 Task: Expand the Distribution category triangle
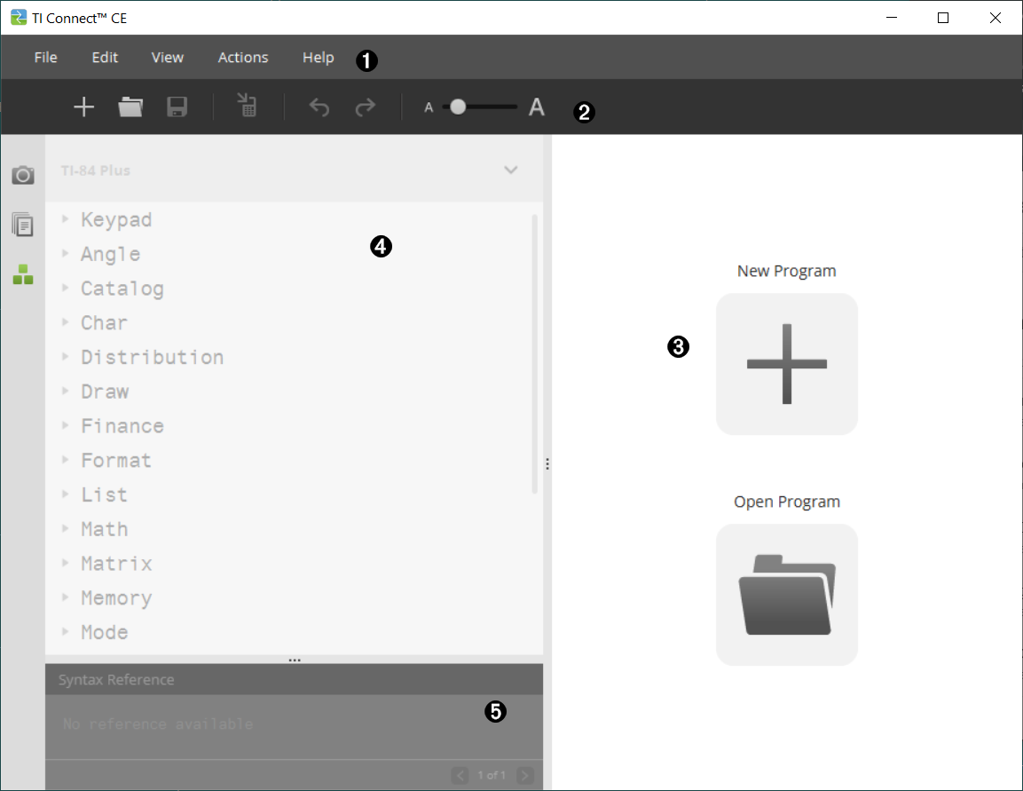click(66, 357)
